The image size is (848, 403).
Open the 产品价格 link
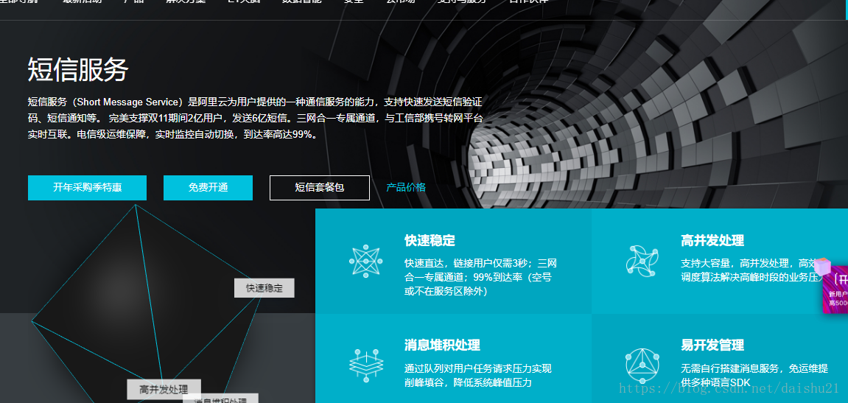[406, 188]
